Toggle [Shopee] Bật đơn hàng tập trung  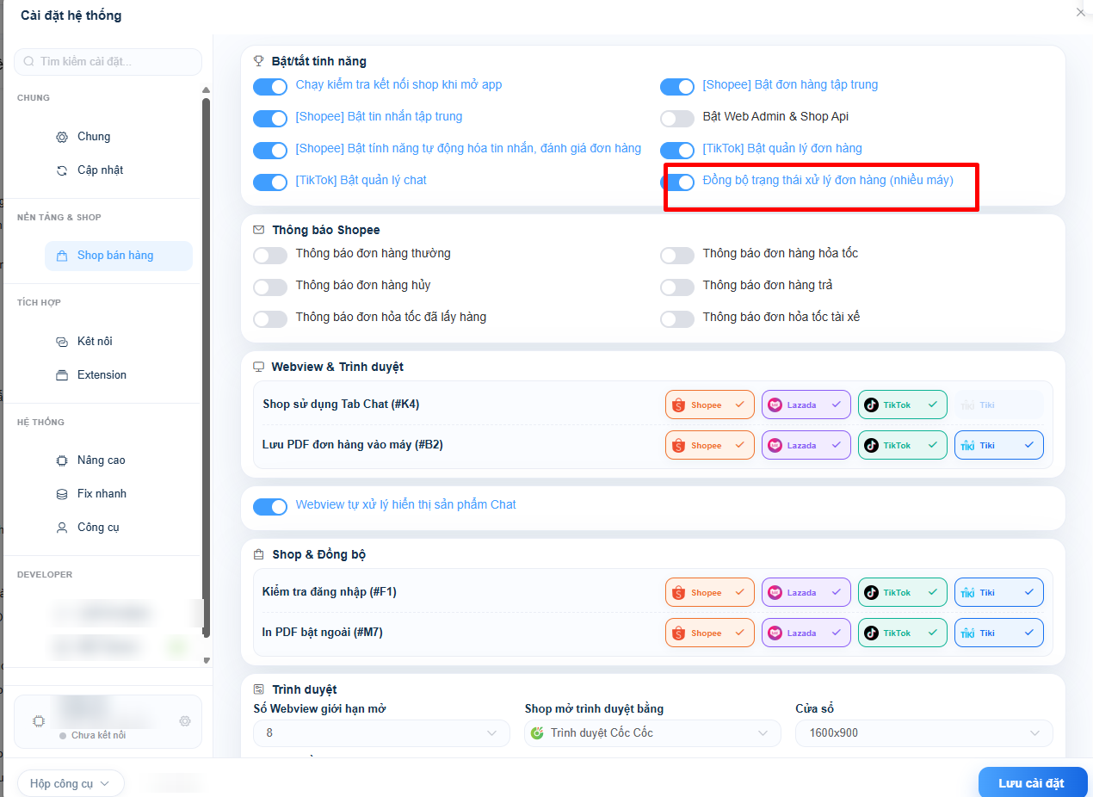point(677,87)
